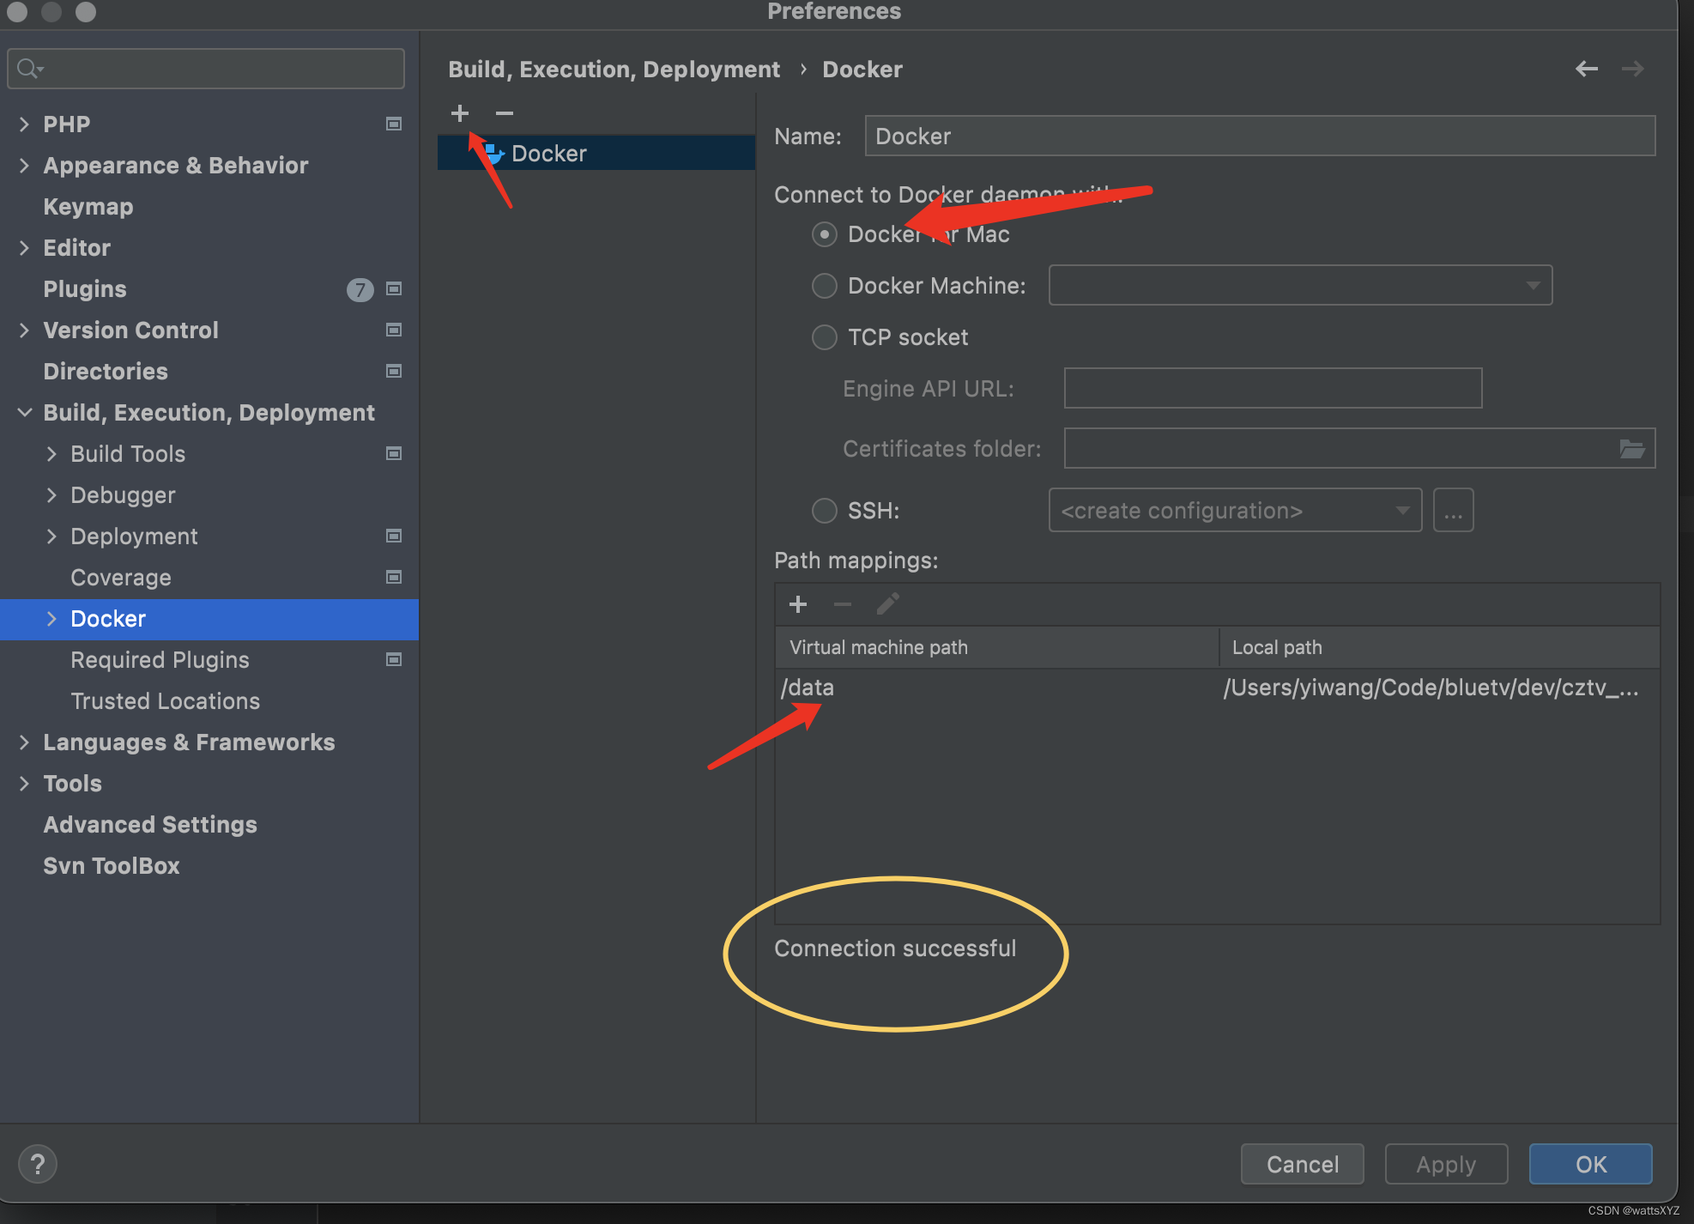Expand Debugger settings section

click(x=51, y=495)
